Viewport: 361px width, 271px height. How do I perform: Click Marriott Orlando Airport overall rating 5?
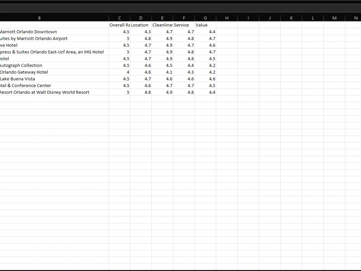pyautogui.click(x=119, y=38)
